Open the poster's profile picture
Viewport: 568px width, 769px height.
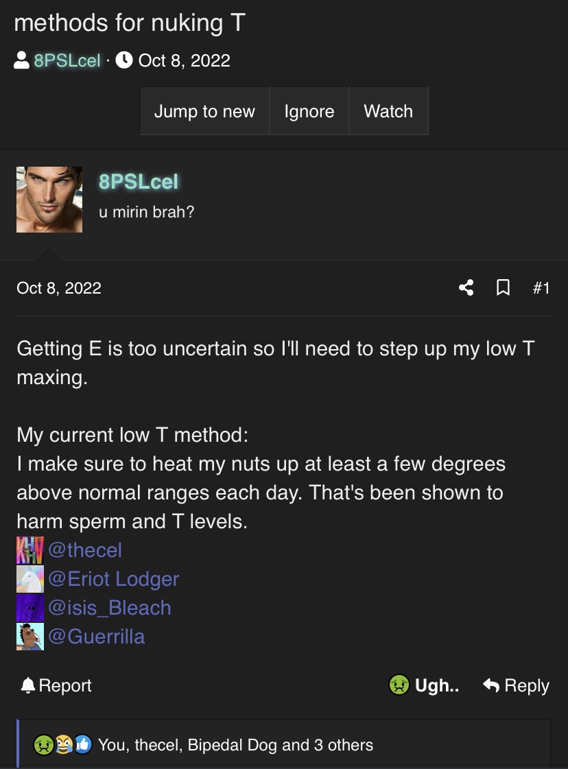(x=49, y=200)
